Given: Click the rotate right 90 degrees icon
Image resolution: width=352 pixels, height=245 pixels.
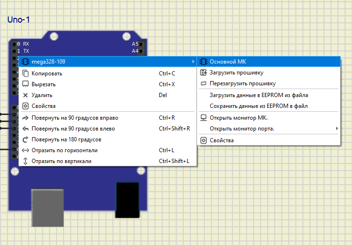Looking at the screenshot, I should point(25,118).
